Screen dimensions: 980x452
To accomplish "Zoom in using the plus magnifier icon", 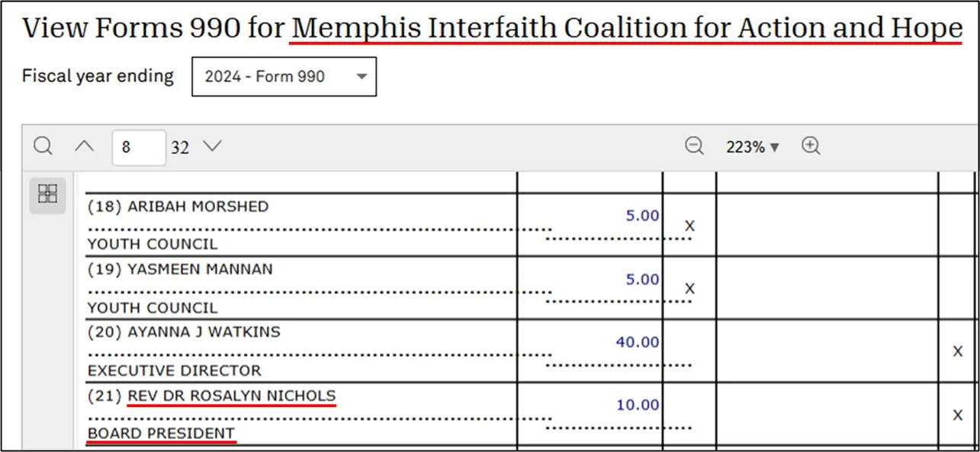I will pos(811,146).
